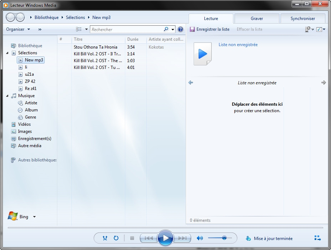Click the volume slider
The width and height of the screenshot is (331, 250).
(220, 238)
